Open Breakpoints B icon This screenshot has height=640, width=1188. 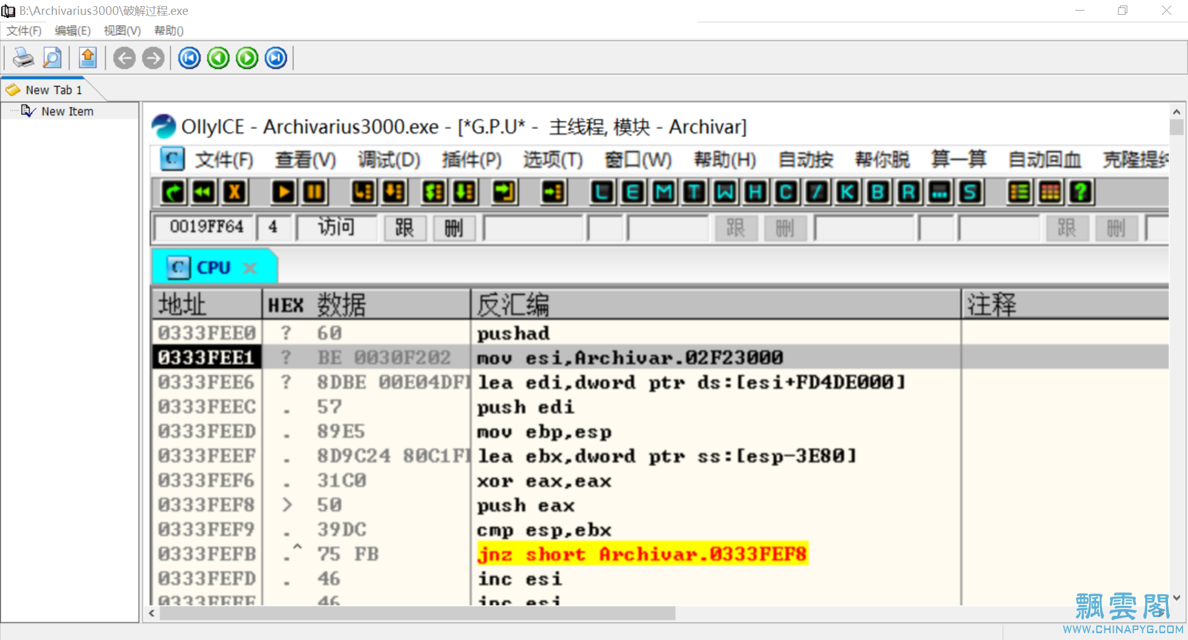(878, 193)
